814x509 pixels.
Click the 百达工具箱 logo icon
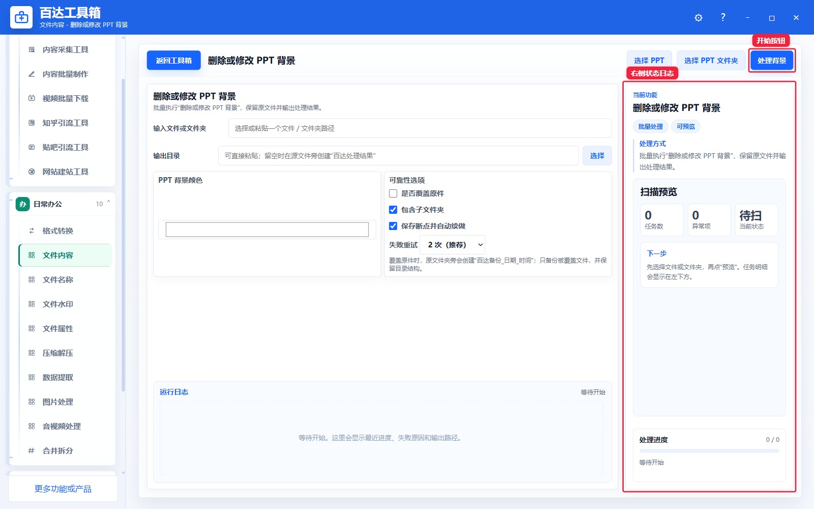[21, 17]
